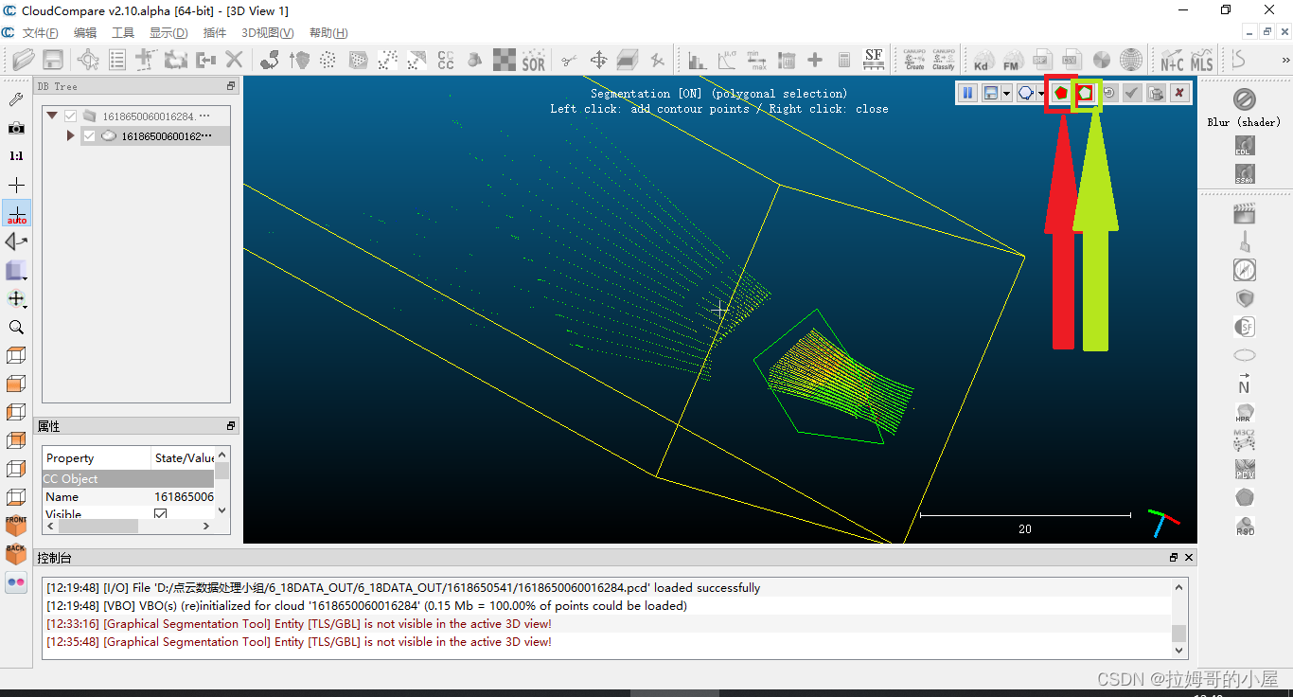
Task: Open the Cross Section tool icon
Action: coord(628,60)
